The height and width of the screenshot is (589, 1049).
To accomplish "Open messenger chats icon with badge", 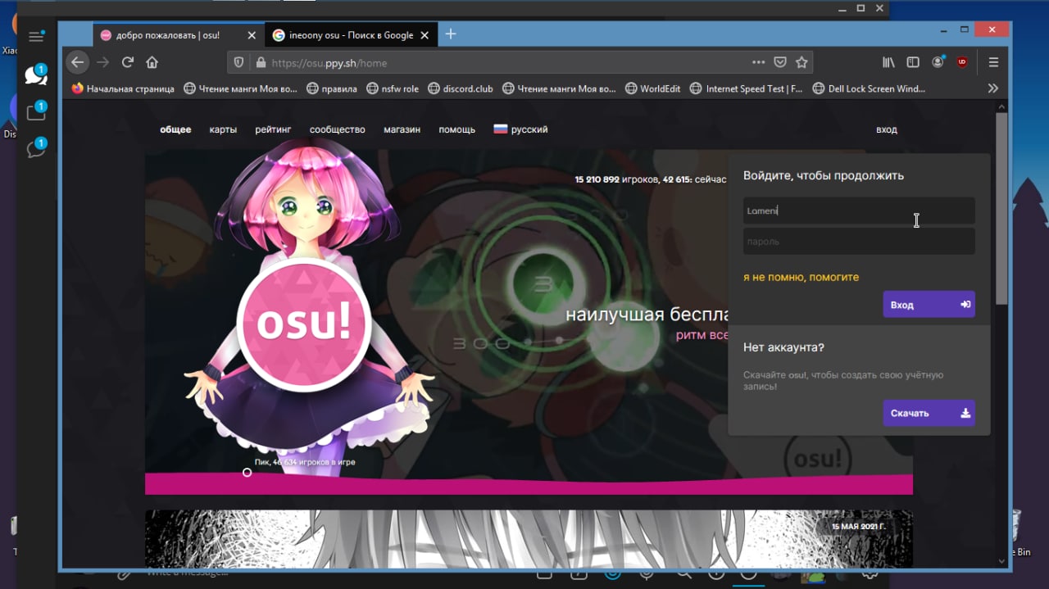I will [36, 75].
